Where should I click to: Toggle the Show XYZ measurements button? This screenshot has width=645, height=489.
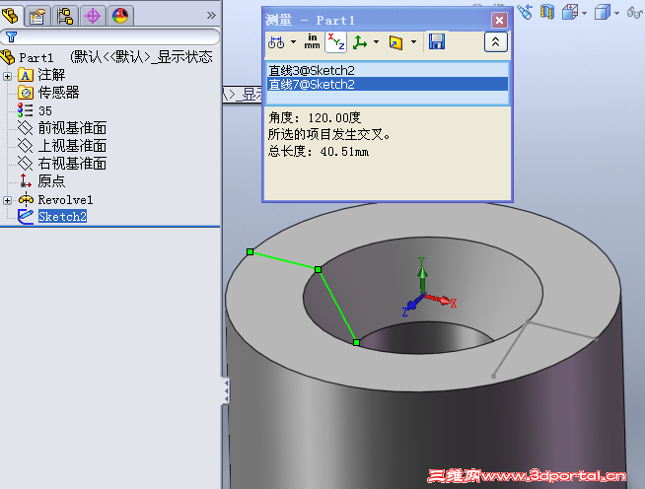pyautogui.click(x=335, y=42)
